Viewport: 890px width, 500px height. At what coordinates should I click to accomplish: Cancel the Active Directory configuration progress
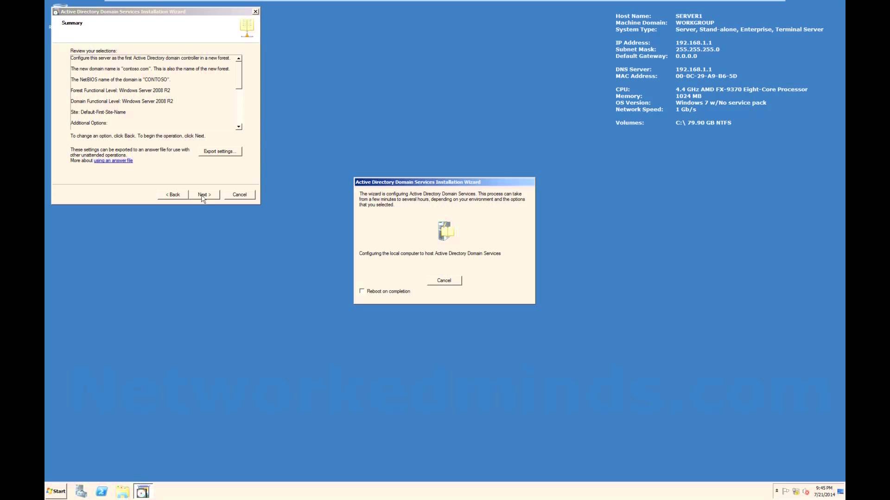pos(444,280)
